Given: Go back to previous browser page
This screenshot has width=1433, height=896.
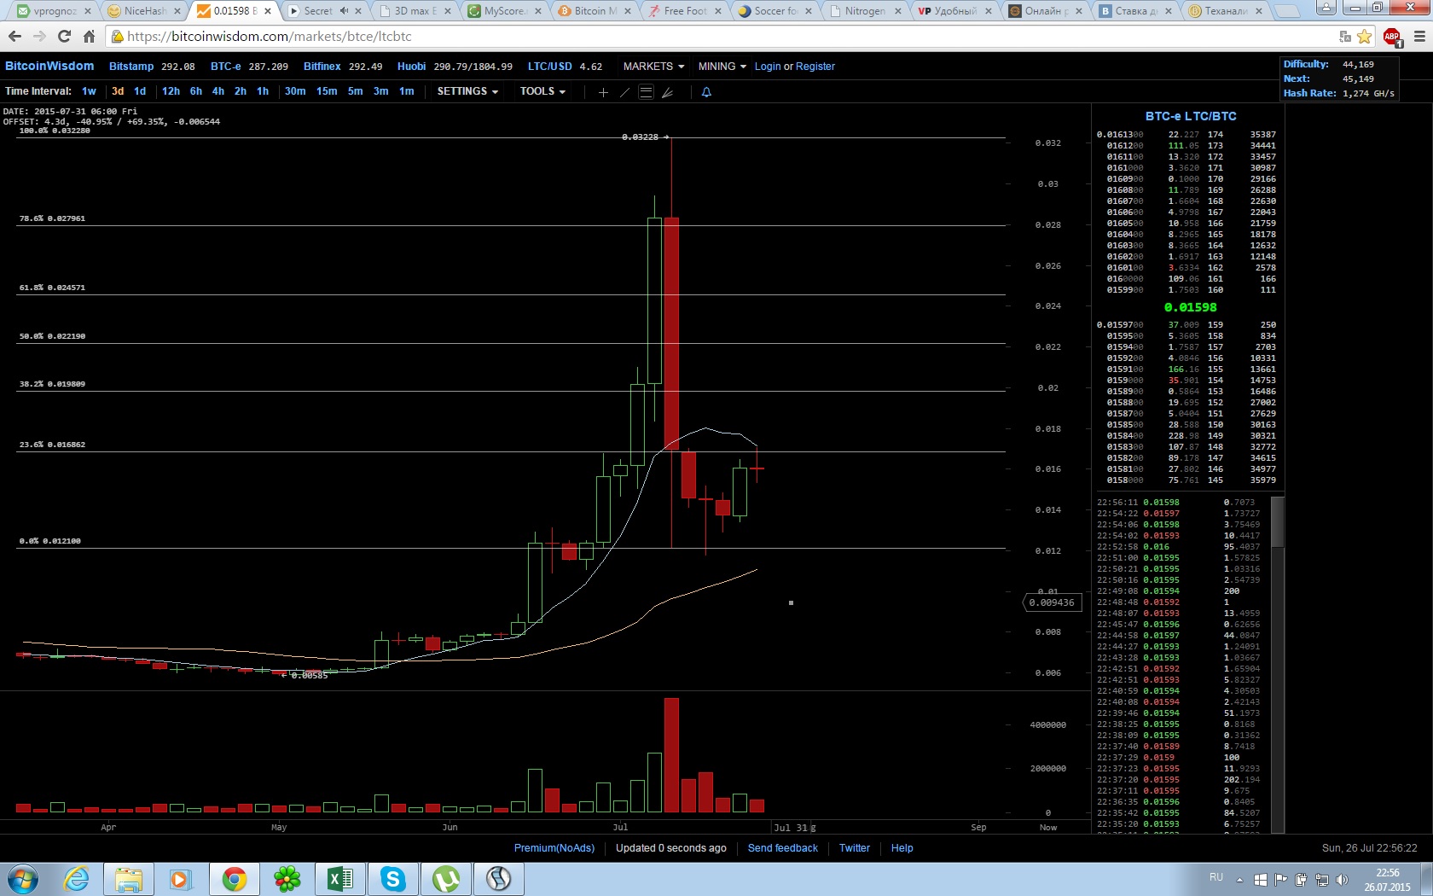Looking at the screenshot, I should pos(15,37).
